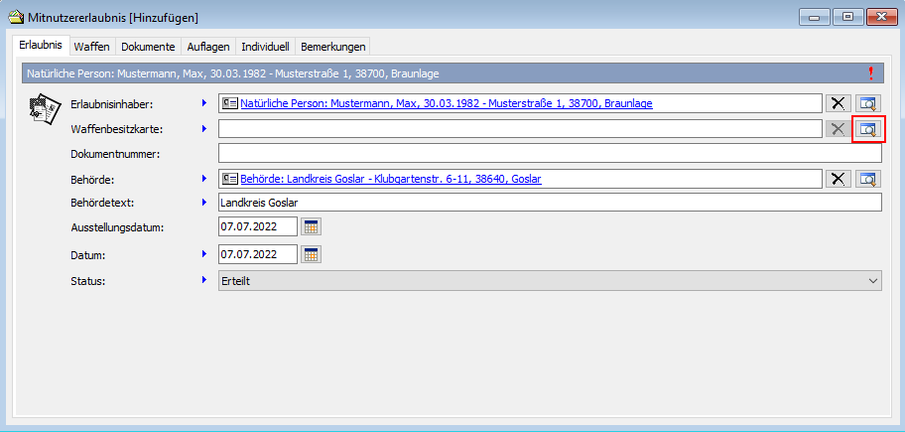Open the Natürliche Person Mustermann link
This screenshot has height=432, width=905.
click(446, 103)
